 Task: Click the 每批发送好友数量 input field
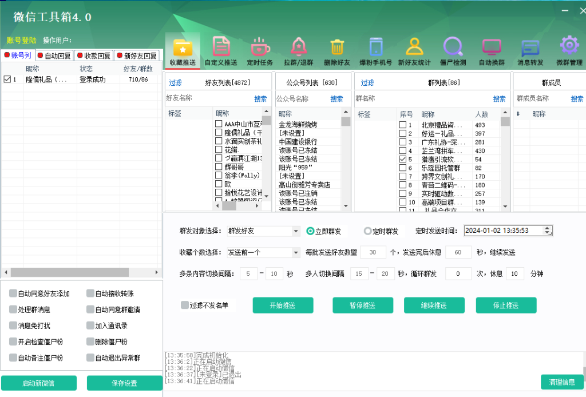(x=373, y=252)
